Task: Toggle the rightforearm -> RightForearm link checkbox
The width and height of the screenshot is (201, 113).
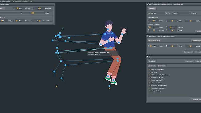Action: pyautogui.click(x=149, y=75)
